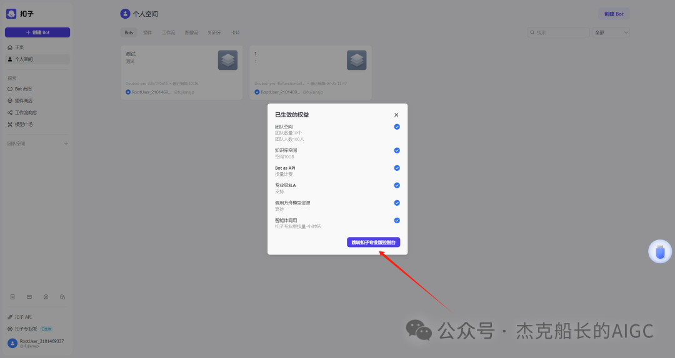Click the robot icon next to Bot 商店

(10, 89)
